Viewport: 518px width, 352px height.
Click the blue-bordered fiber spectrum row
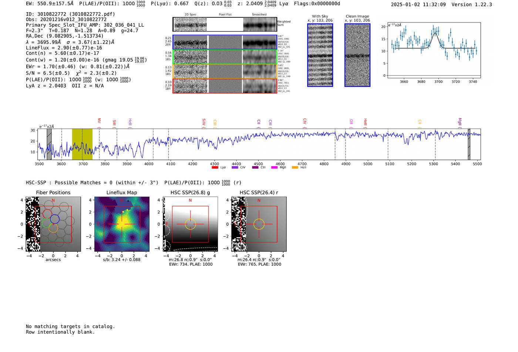(225, 42)
